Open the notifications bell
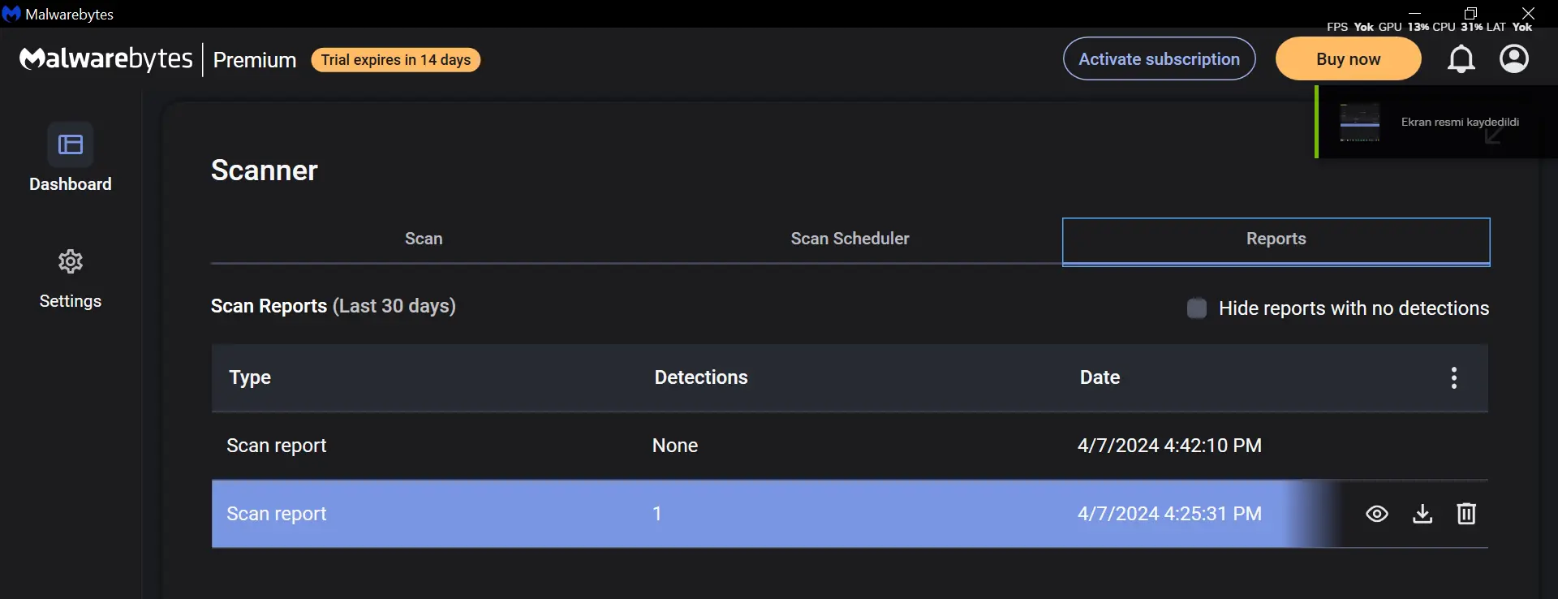Screen dimensions: 1558x599 point(1461,58)
